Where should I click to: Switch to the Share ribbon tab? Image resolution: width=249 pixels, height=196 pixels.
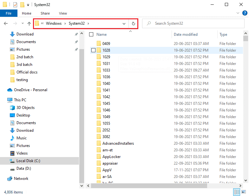[45, 13]
